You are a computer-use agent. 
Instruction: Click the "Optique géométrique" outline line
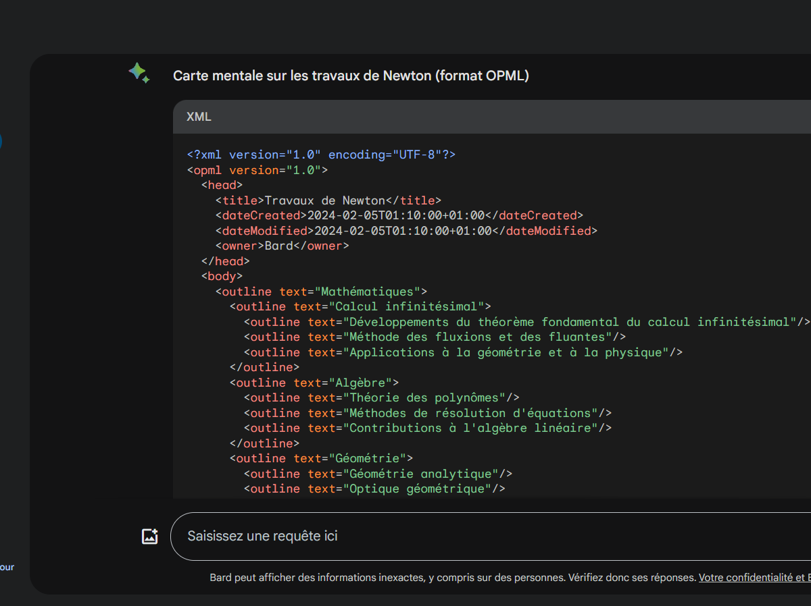pyautogui.click(x=374, y=489)
